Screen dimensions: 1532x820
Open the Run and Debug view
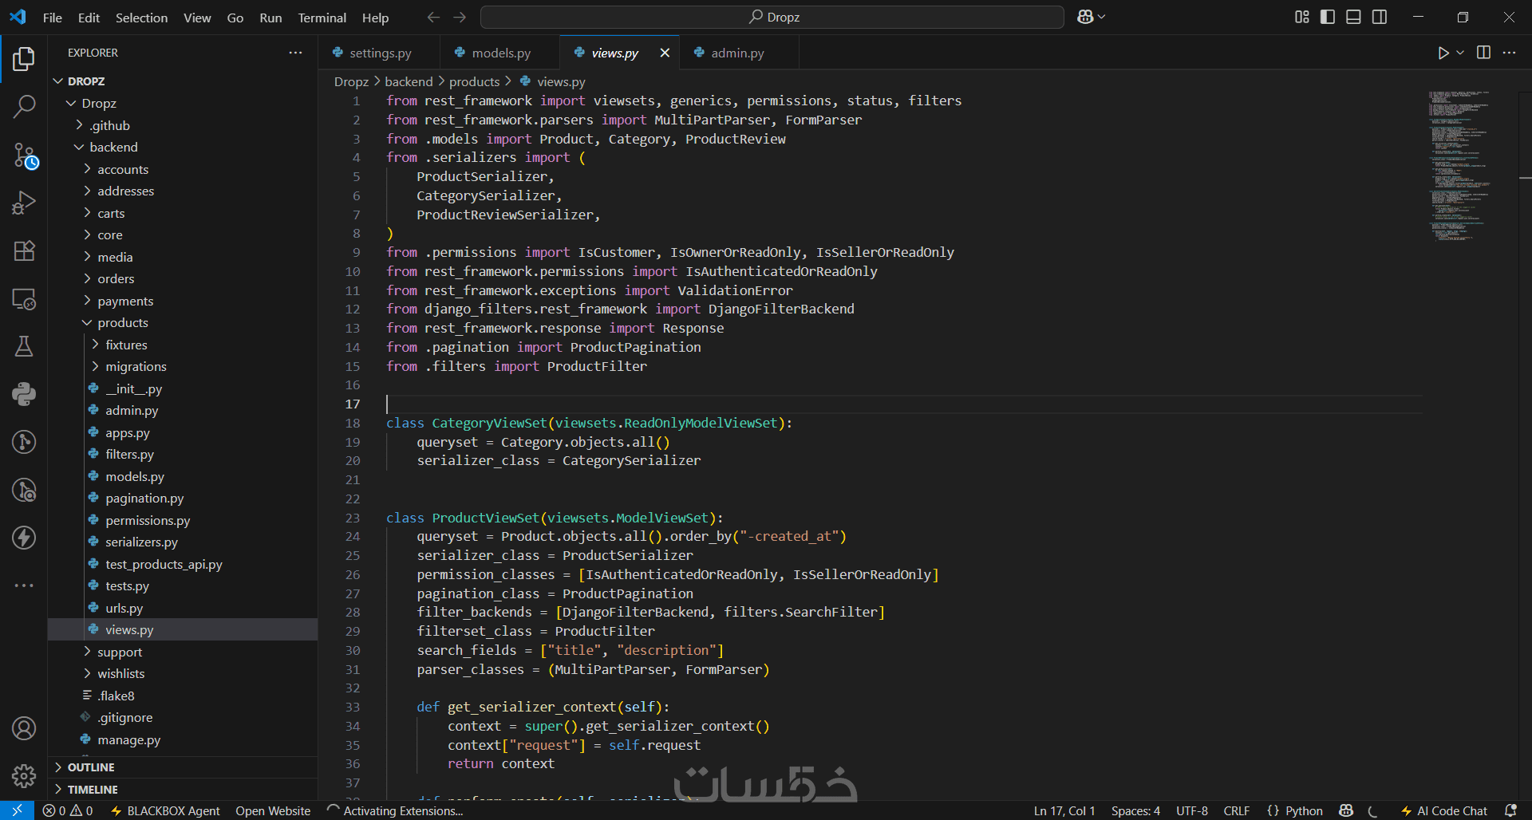[x=24, y=203]
